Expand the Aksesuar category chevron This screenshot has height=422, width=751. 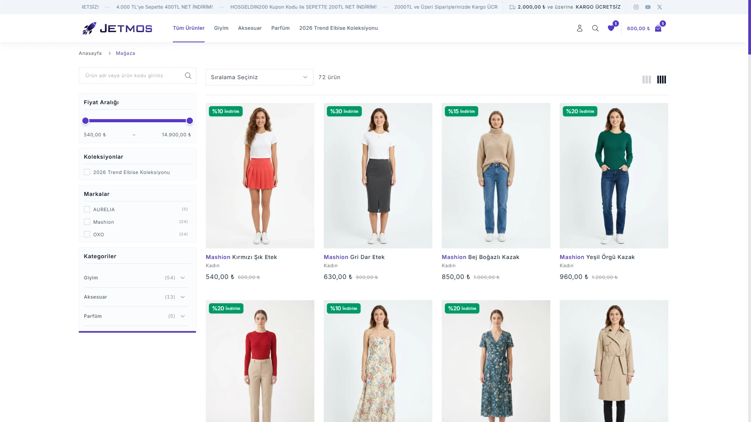[183, 297]
